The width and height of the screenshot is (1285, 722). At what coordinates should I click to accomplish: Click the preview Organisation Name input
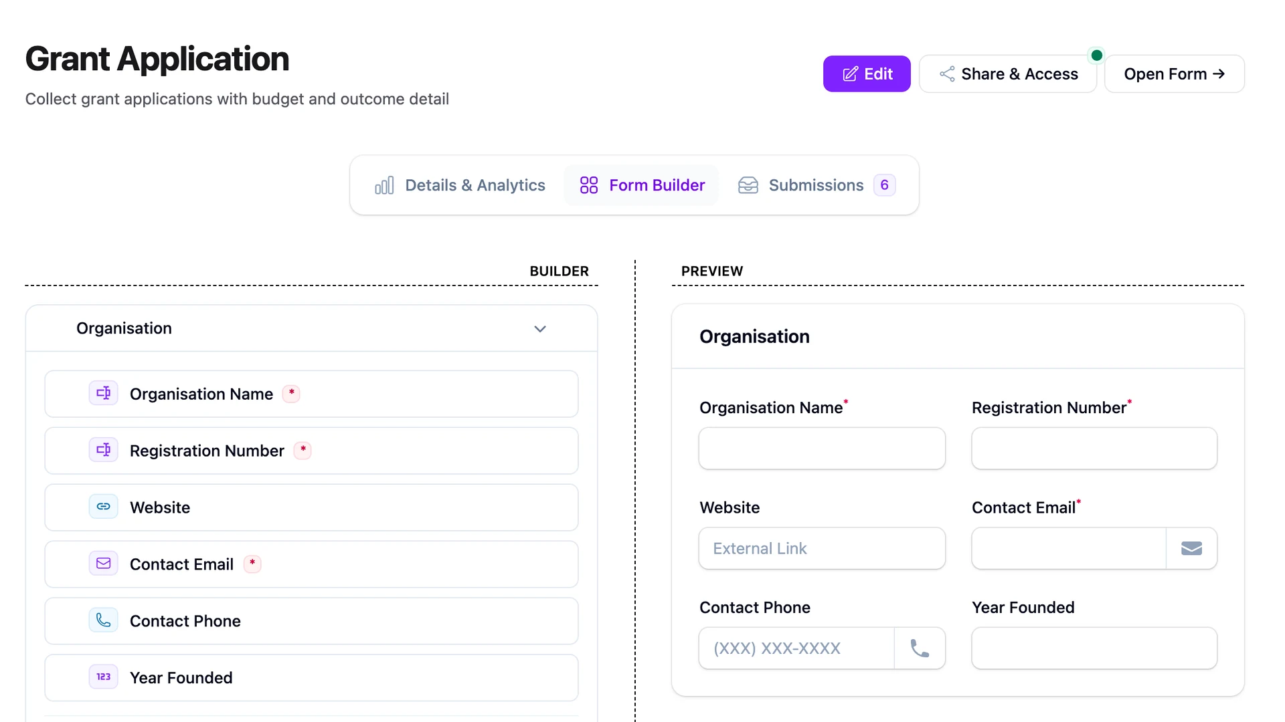point(822,449)
